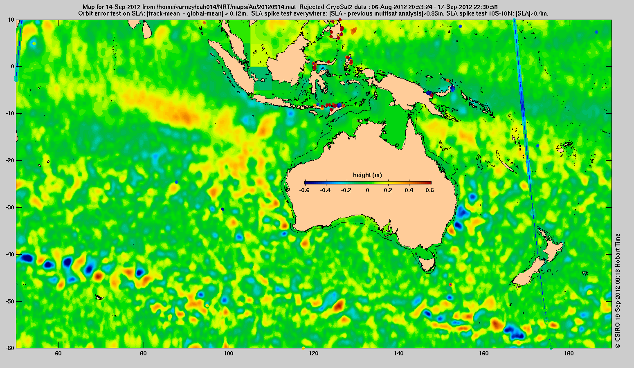
Task: Click the colorbar tick label "0.4"
Action: pos(410,190)
